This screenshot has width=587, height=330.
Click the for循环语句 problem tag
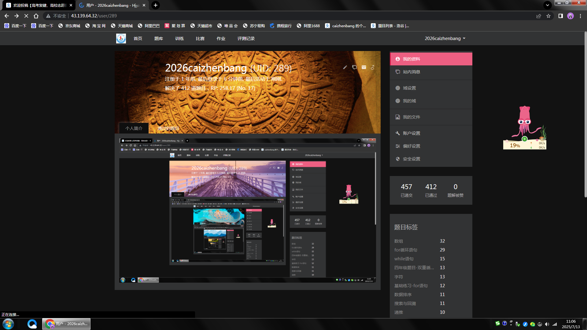tap(406, 250)
